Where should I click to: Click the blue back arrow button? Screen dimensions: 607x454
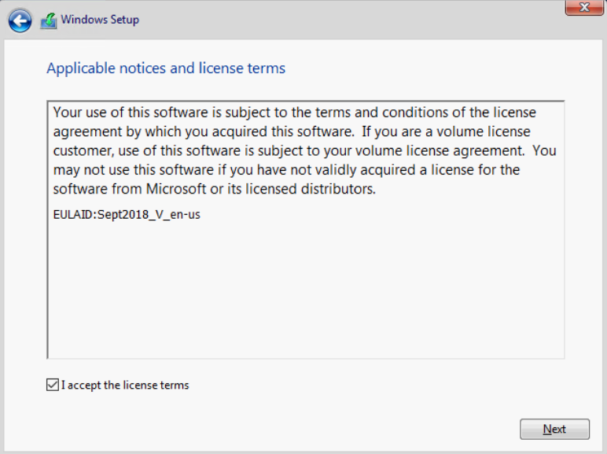pos(21,20)
